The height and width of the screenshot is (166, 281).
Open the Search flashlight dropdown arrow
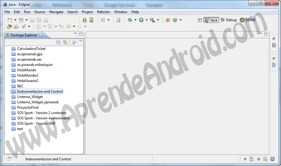click(29, 27)
